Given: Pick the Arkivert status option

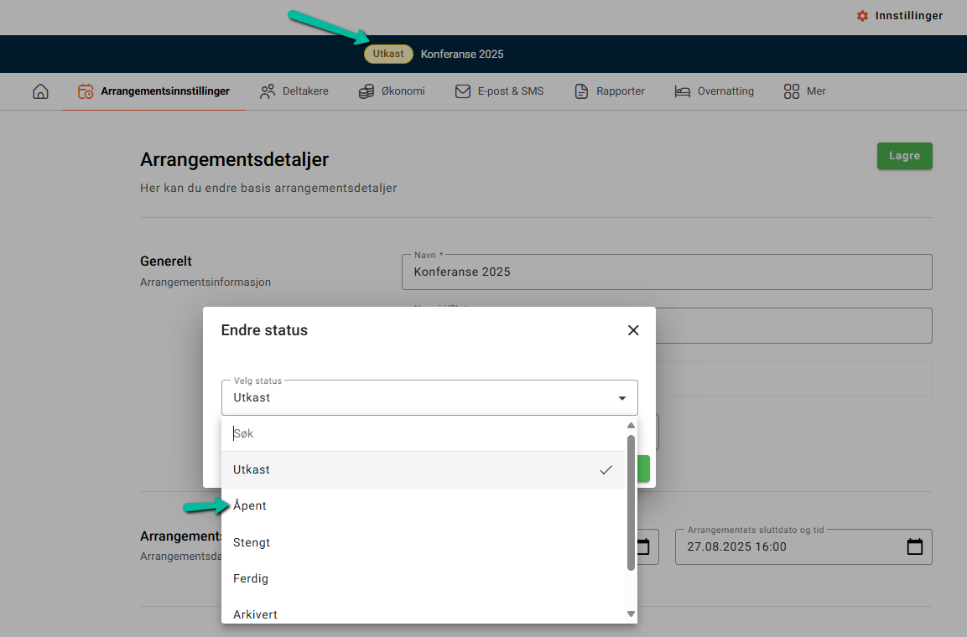Looking at the screenshot, I should click(x=255, y=614).
